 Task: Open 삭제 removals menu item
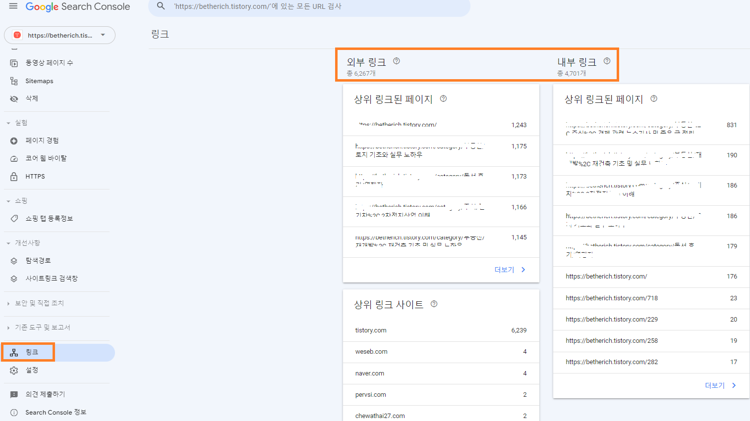(32, 98)
